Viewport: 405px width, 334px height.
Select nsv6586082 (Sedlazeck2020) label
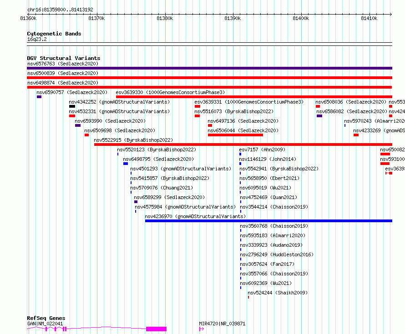[352, 111]
